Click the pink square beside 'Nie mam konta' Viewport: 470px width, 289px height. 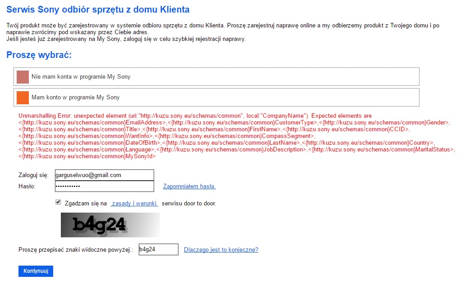point(23,77)
